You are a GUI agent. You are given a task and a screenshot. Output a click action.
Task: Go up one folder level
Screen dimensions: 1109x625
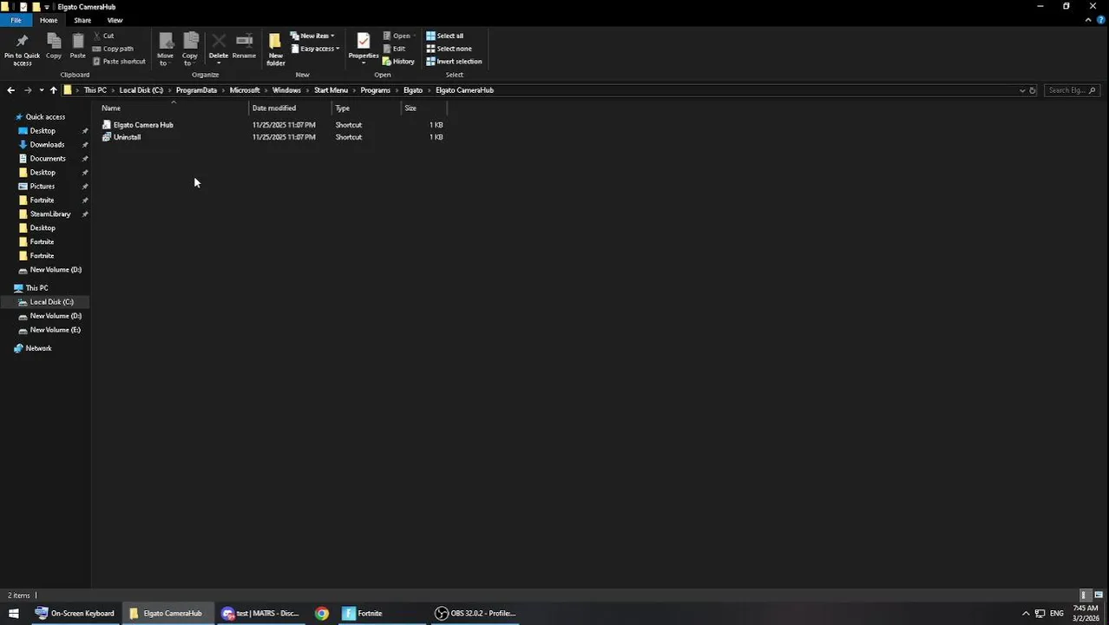point(53,90)
